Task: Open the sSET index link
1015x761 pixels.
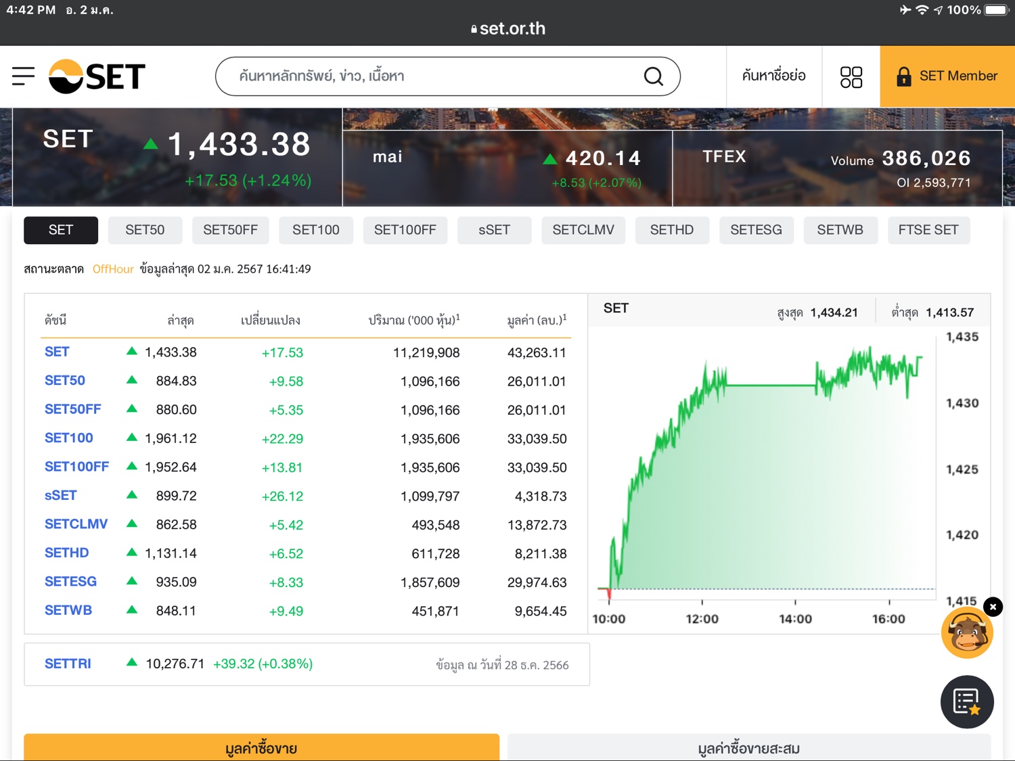Action: click(x=61, y=496)
